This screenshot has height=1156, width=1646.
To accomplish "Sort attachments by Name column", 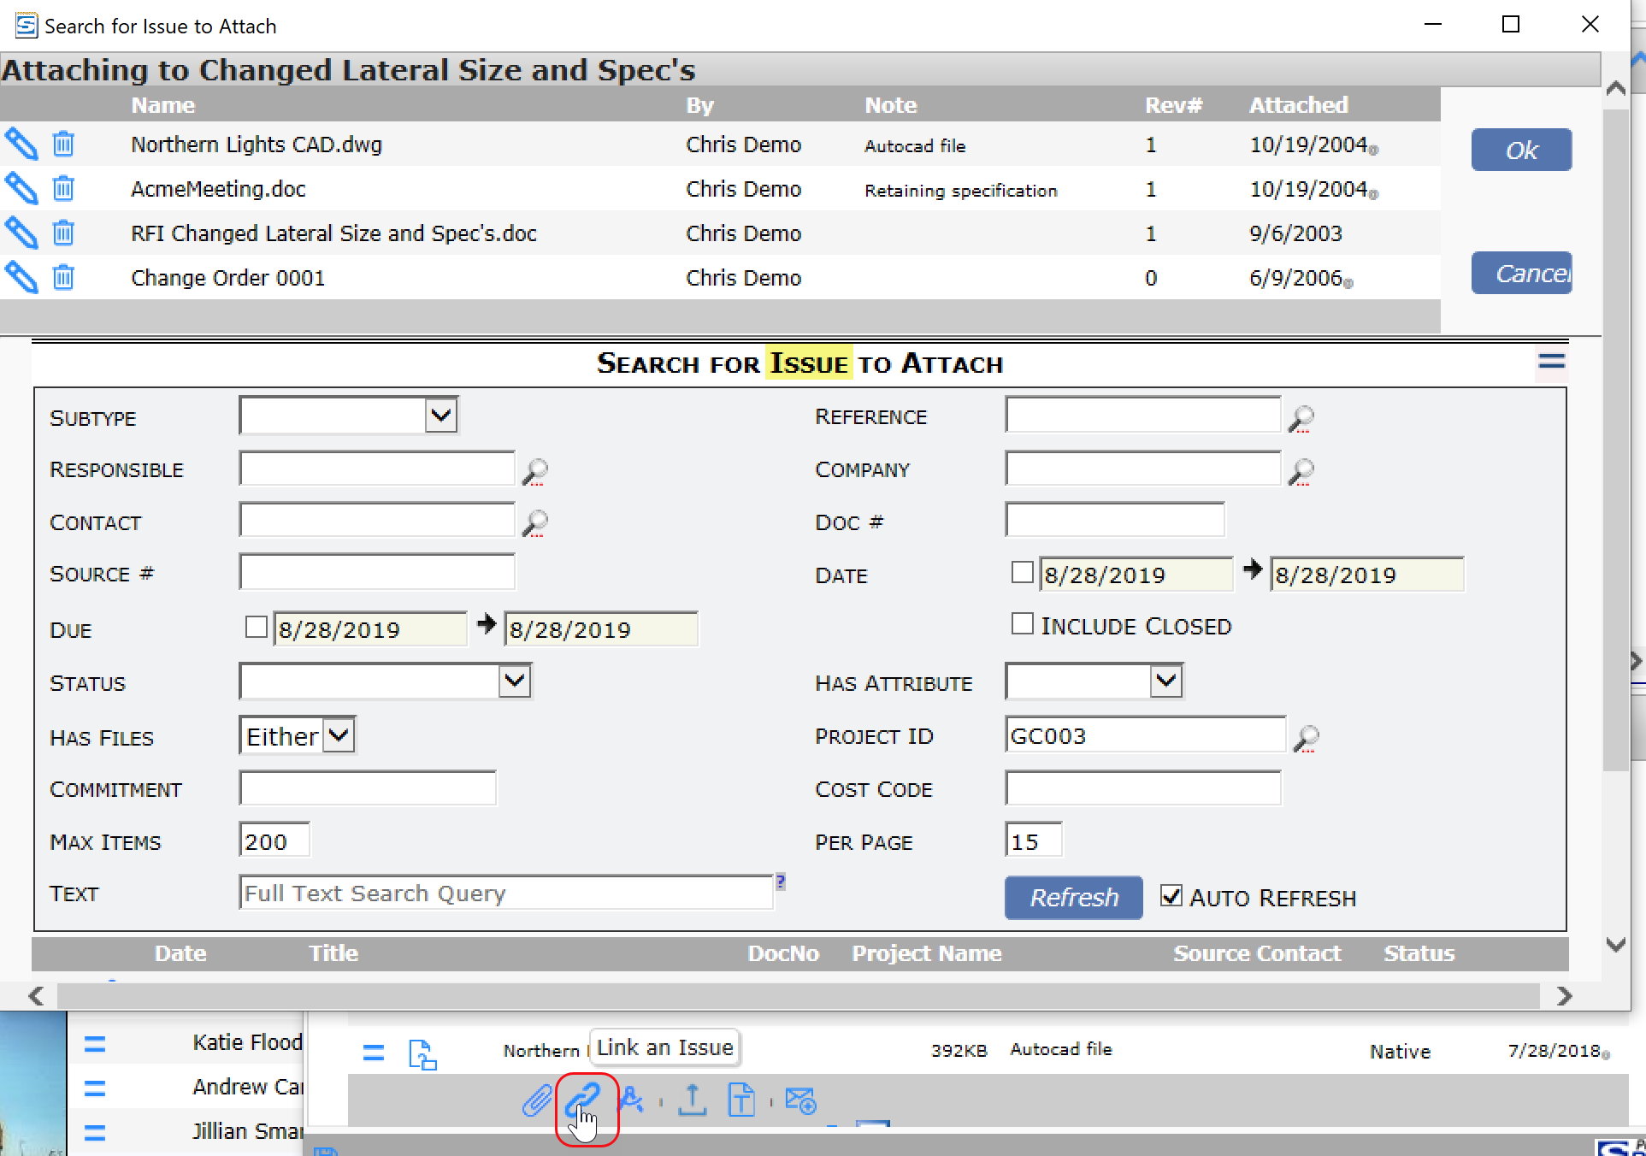I will [162, 105].
